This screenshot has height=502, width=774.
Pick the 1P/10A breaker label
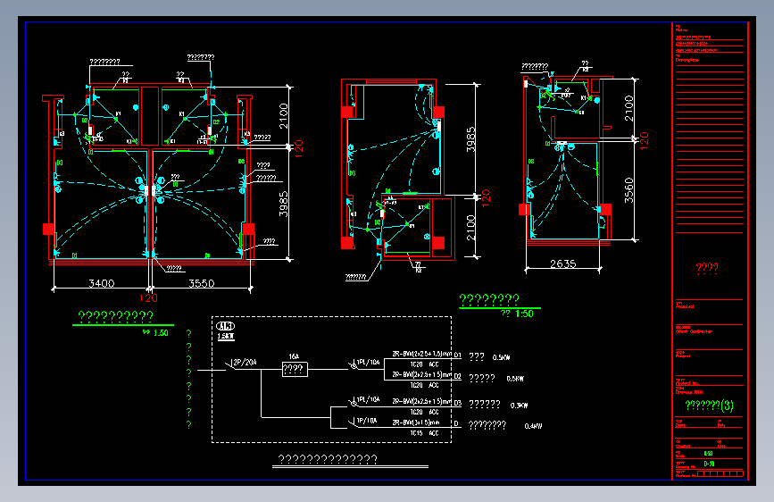(x=366, y=421)
